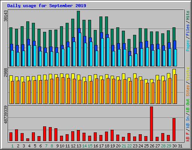The width and height of the screenshot is (192, 150).
Task: Click day label 13 on the x-axis
Action: click(x=79, y=146)
